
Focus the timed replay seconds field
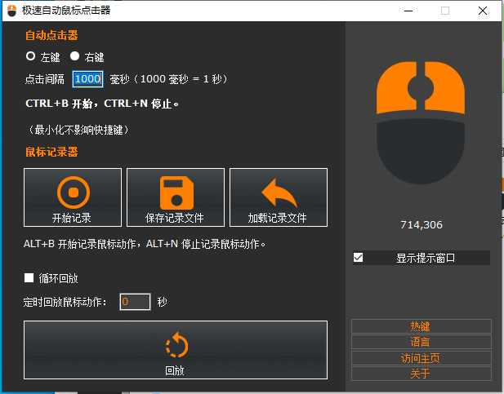(135, 302)
